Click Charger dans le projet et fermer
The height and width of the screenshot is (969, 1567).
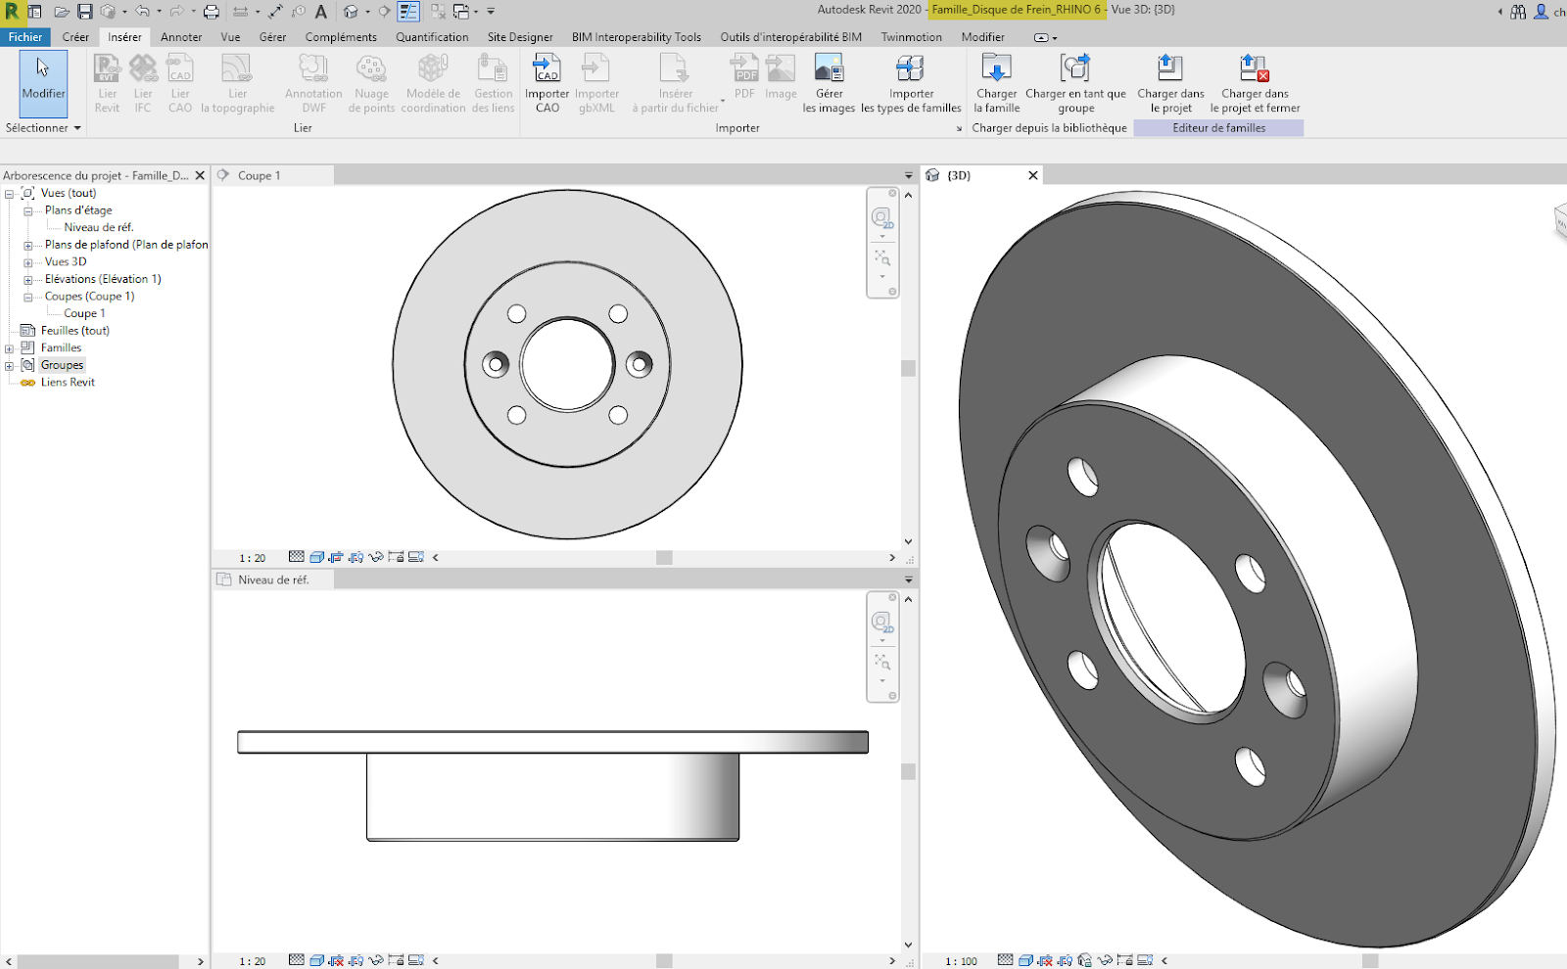[x=1255, y=82]
